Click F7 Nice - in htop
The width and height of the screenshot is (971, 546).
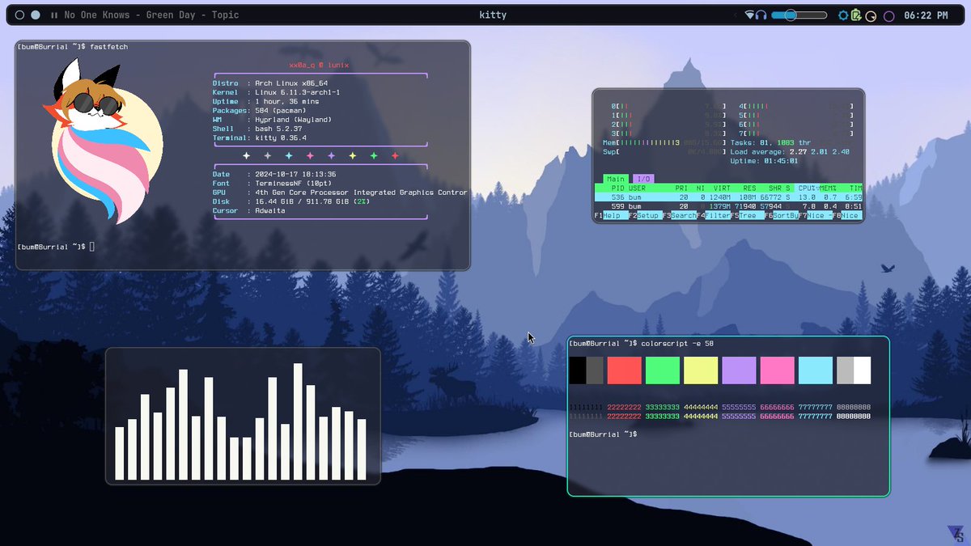815,216
